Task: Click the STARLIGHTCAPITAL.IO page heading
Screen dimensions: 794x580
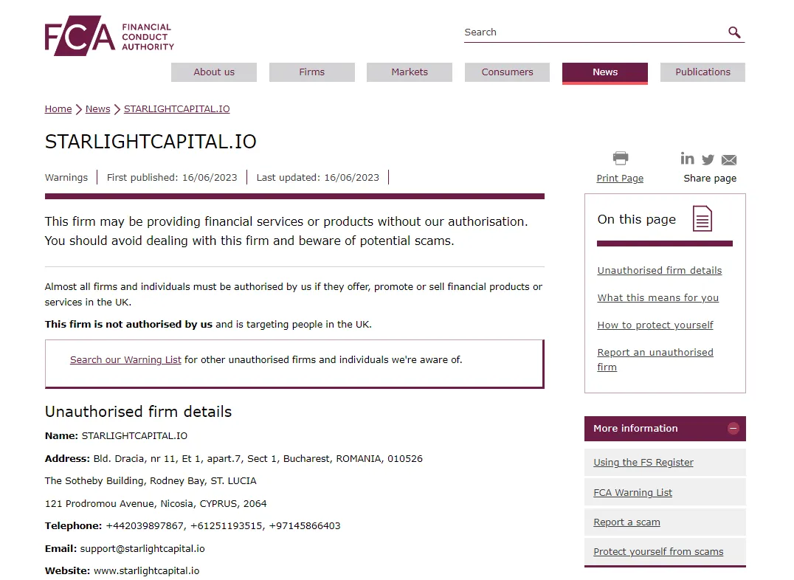Action: [151, 142]
